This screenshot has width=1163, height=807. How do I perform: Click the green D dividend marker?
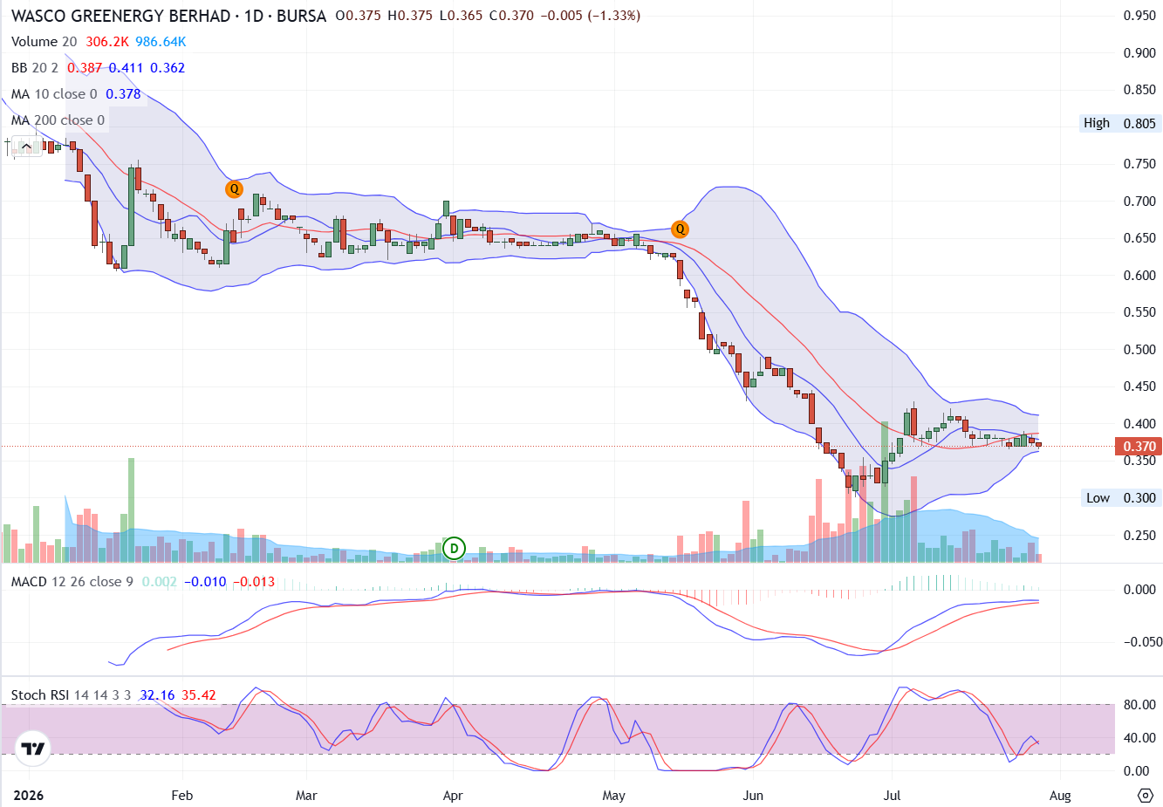coord(454,548)
